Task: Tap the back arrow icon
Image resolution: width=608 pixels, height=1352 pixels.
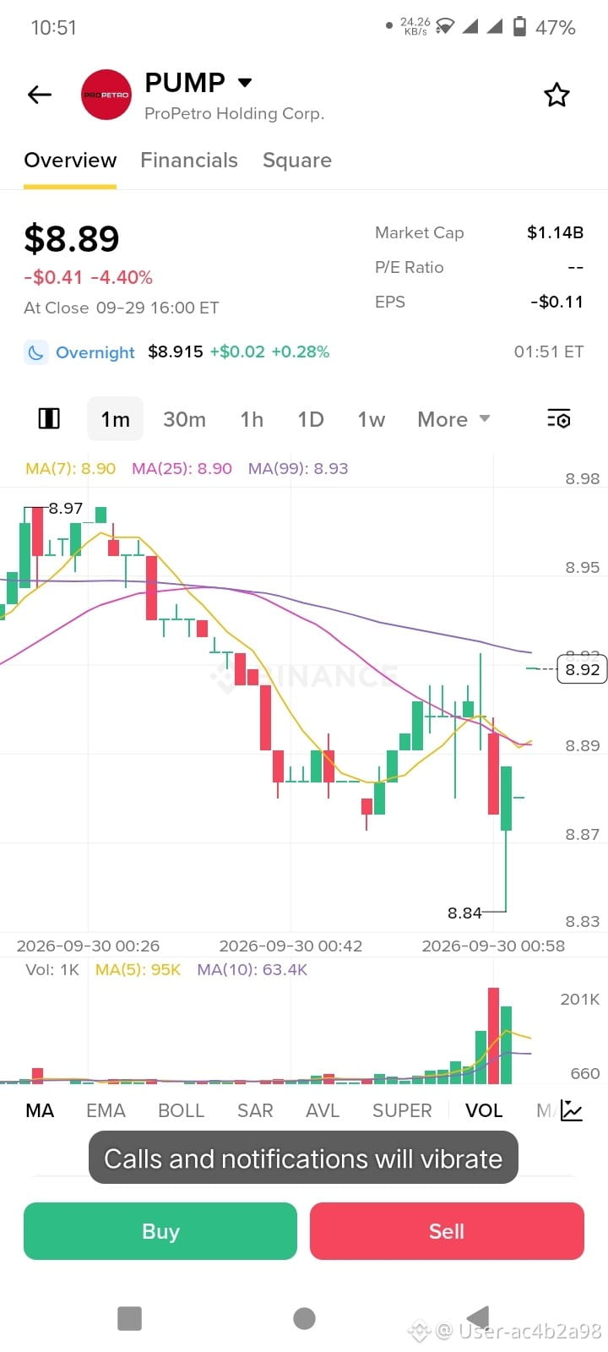Action: coord(40,95)
